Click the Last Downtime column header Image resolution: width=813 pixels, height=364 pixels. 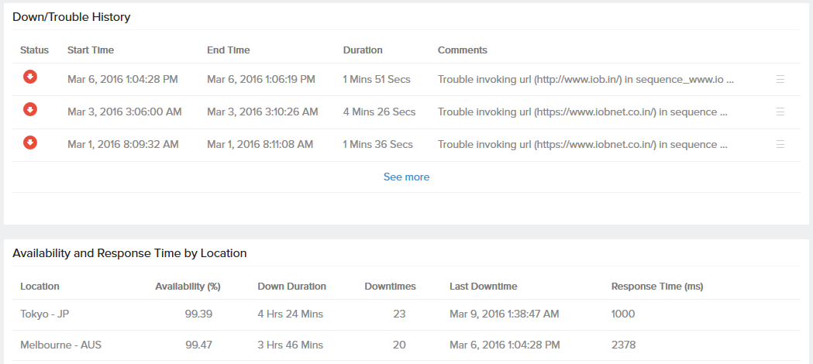[484, 287]
